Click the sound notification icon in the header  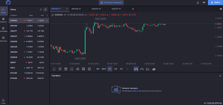[198, 2]
